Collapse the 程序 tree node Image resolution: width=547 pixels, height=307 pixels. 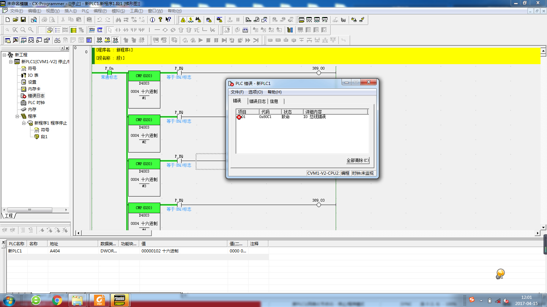(17, 116)
